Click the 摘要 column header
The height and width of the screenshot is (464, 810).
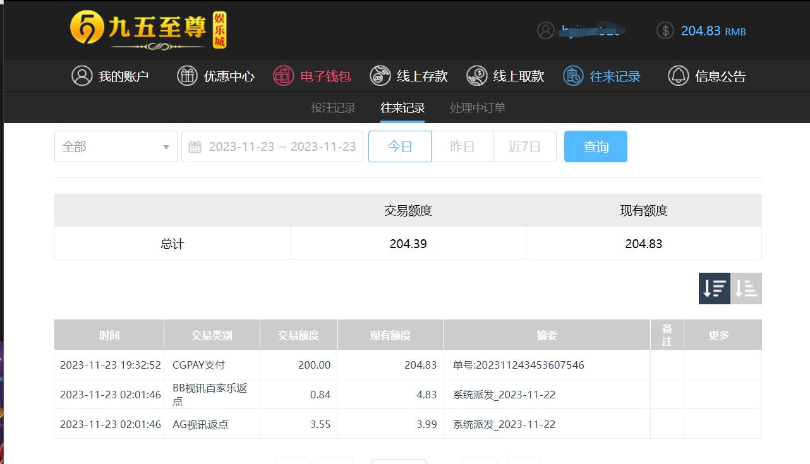coord(547,335)
